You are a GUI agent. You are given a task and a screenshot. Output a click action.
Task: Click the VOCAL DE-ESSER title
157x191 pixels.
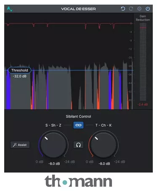click(x=78, y=9)
